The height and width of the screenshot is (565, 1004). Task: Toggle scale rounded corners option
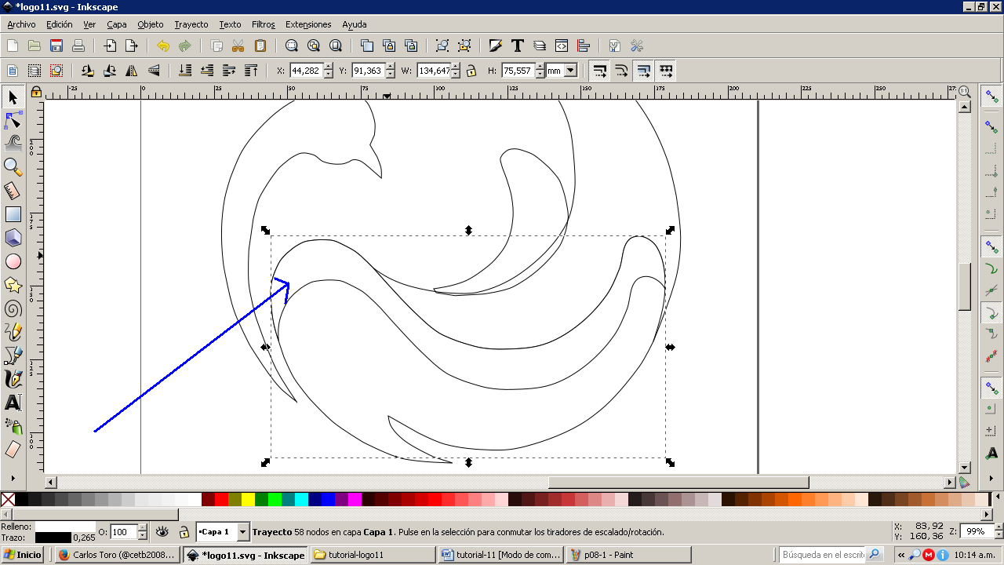point(622,71)
